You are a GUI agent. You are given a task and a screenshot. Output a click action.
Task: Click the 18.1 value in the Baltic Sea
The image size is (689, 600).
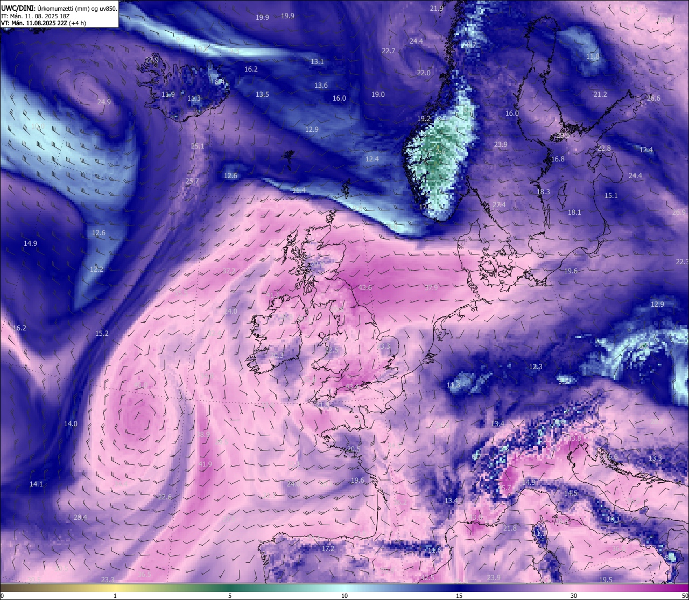click(x=574, y=213)
